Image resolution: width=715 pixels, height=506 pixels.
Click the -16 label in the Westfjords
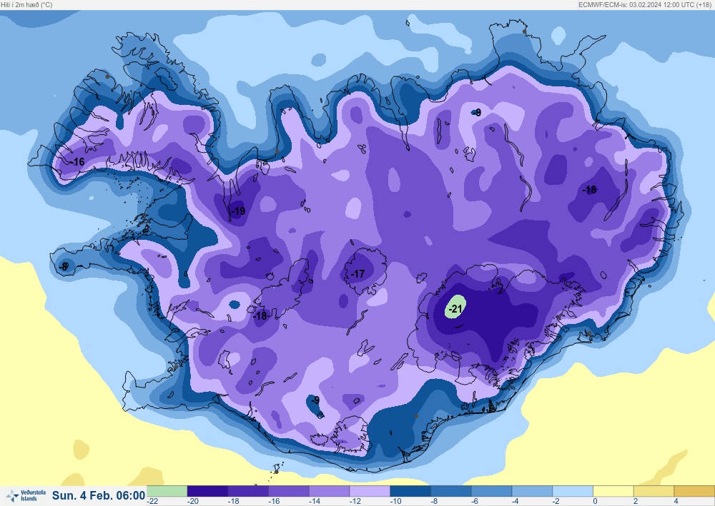click(77, 161)
